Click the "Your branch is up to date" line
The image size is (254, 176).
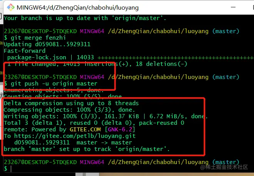pyautogui.click(x=85, y=18)
